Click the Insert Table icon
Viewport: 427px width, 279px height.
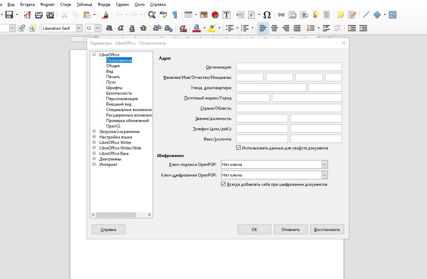[188, 15]
